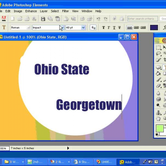The height and width of the screenshot is (166, 166).
Task: Select the Blur tool water drop
Action: tap(158, 93)
